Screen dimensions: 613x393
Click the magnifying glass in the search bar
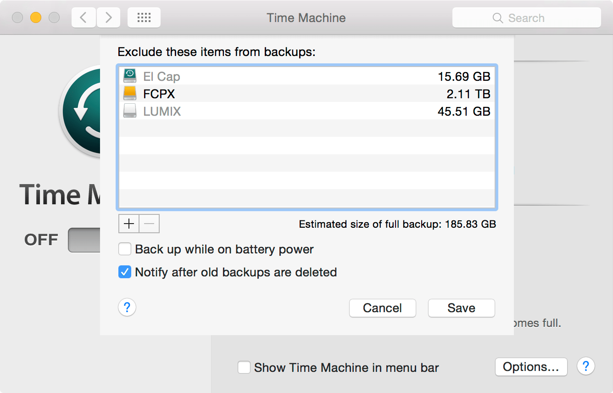(497, 18)
